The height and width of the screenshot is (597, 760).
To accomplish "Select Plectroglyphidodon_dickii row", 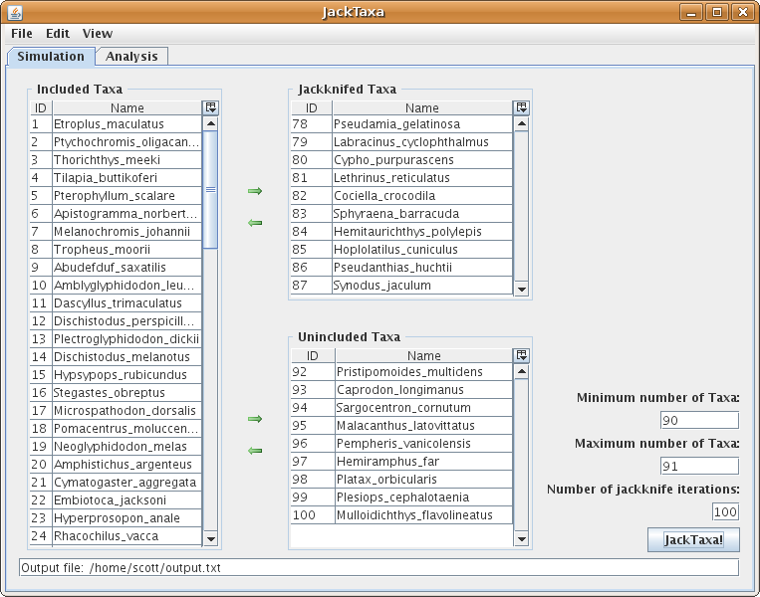I will point(116,339).
